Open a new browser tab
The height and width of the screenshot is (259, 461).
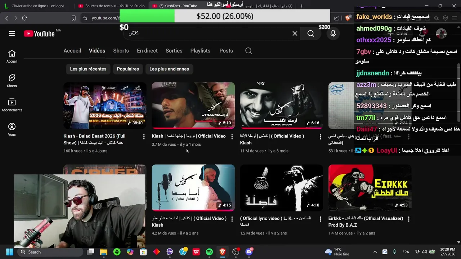301,6
